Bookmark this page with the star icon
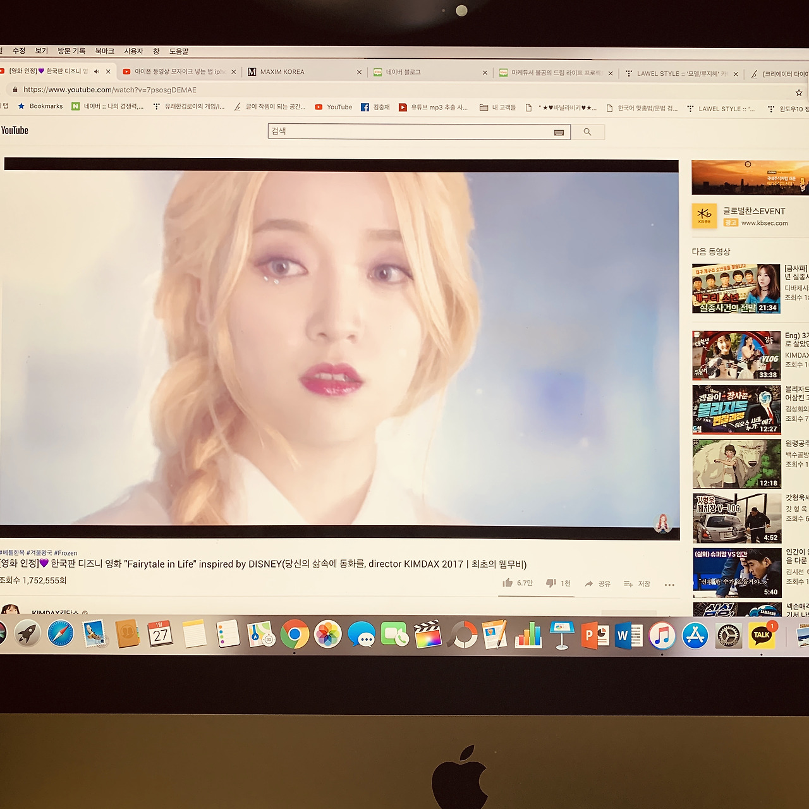This screenshot has height=809, width=809. pyautogui.click(x=799, y=92)
